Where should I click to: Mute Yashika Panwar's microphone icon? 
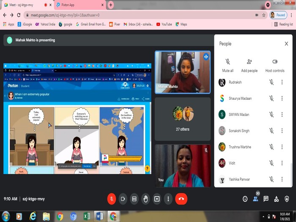point(271,179)
